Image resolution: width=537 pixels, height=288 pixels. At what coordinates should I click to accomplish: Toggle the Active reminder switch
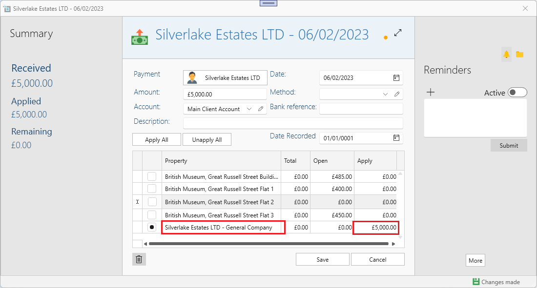(x=517, y=93)
